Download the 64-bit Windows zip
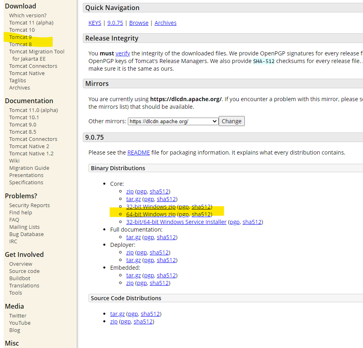Viewport: 363px width, 348px height. [151, 214]
